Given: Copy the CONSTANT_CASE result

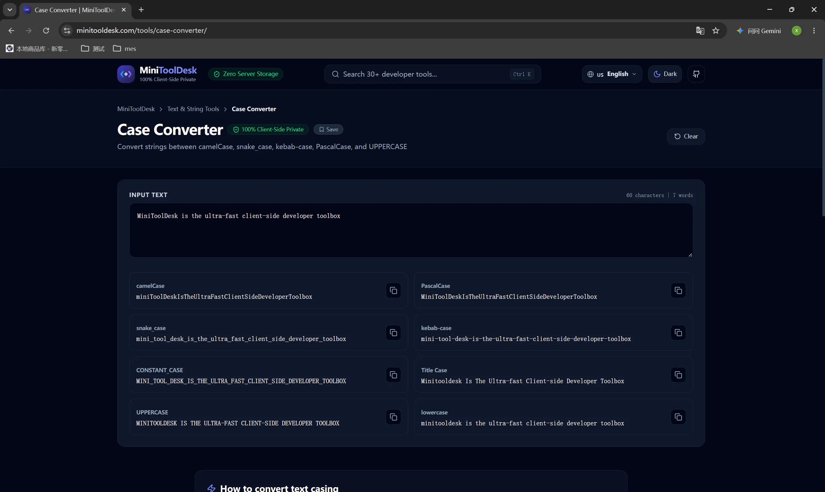Looking at the screenshot, I should tap(393, 375).
